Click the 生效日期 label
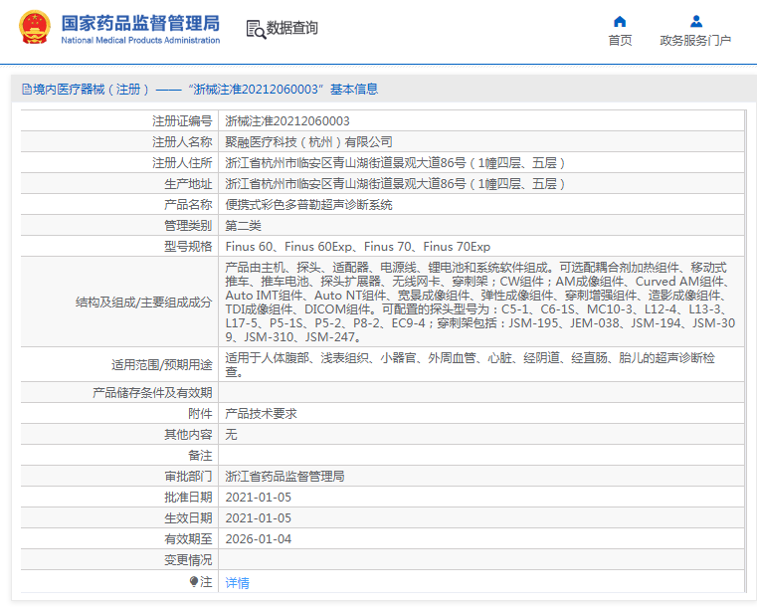 click(x=188, y=518)
